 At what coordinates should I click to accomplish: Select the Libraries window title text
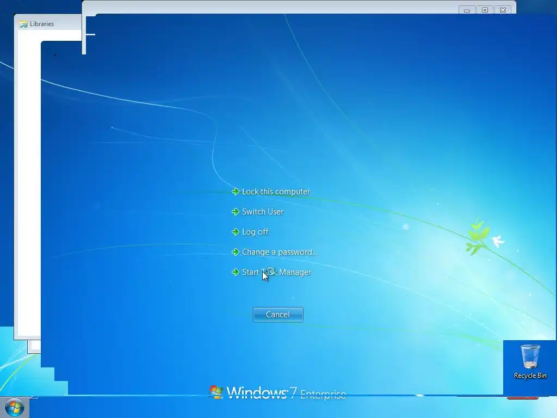click(42, 24)
